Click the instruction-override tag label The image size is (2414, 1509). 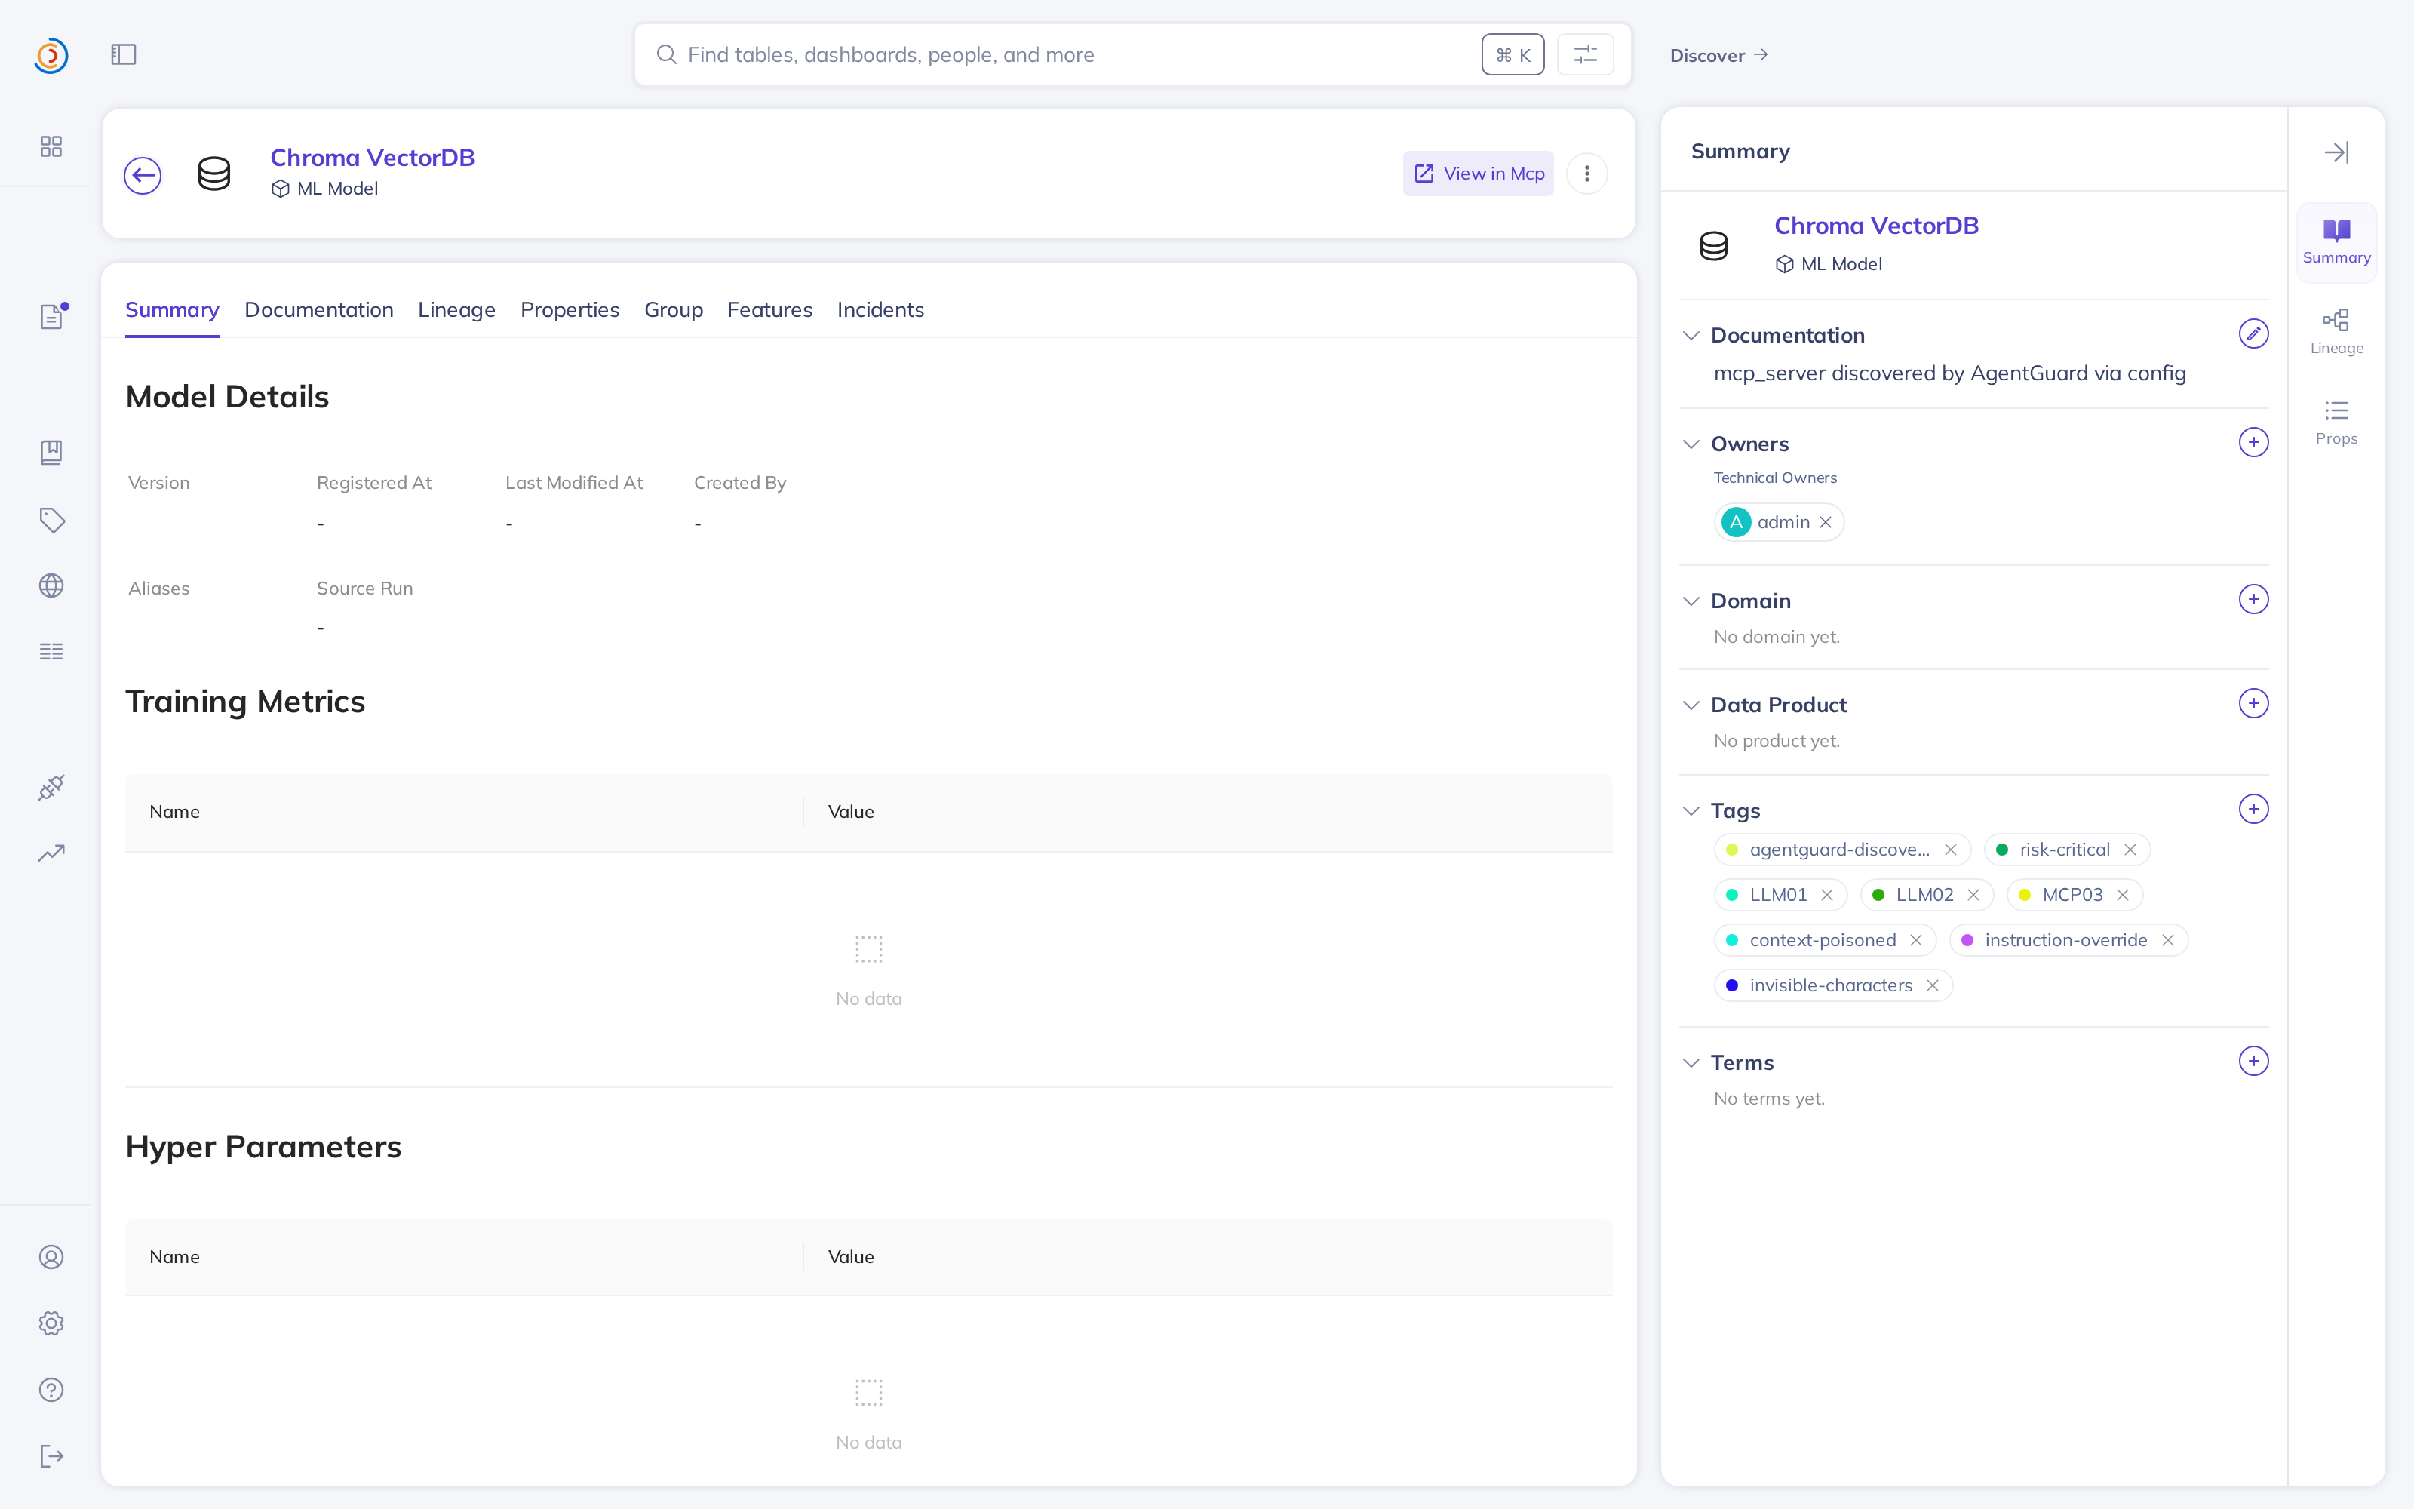click(x=2066, y=940)
